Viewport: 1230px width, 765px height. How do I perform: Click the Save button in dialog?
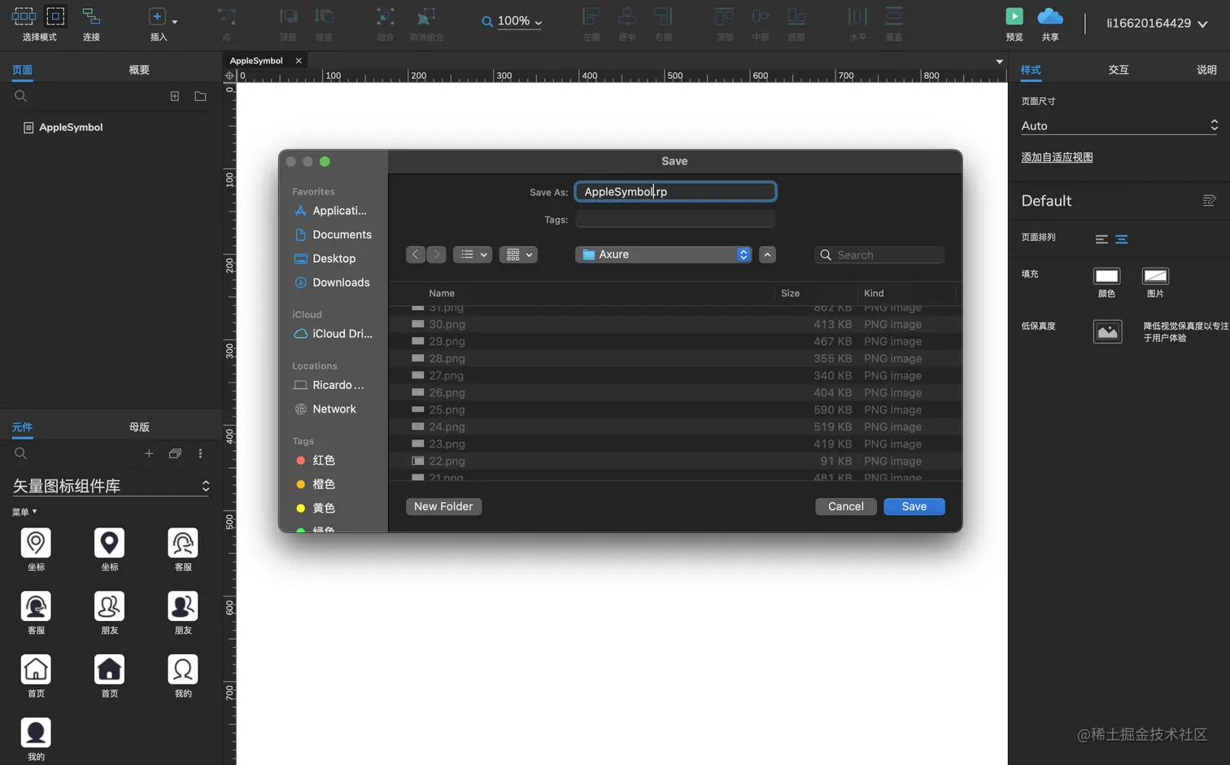point(914,506)
